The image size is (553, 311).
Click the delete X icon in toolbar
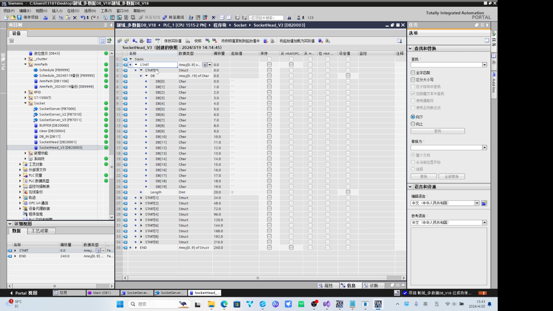coord(75,18)
